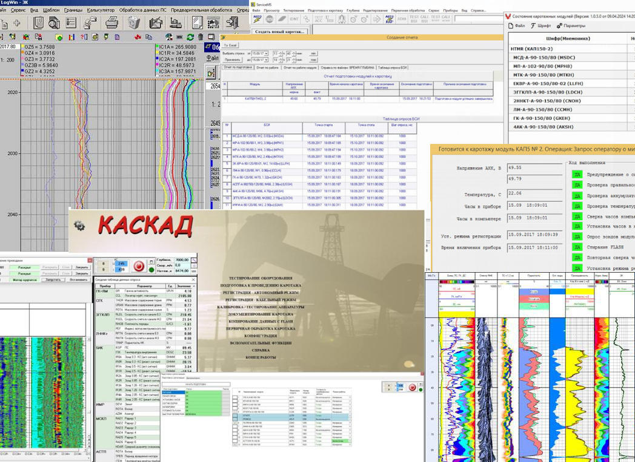635x462 pixels.
Task: Click the AUTO lightning icon in ServiceMS toolbar
Action: pyautogui.click(x=257, y=19)
